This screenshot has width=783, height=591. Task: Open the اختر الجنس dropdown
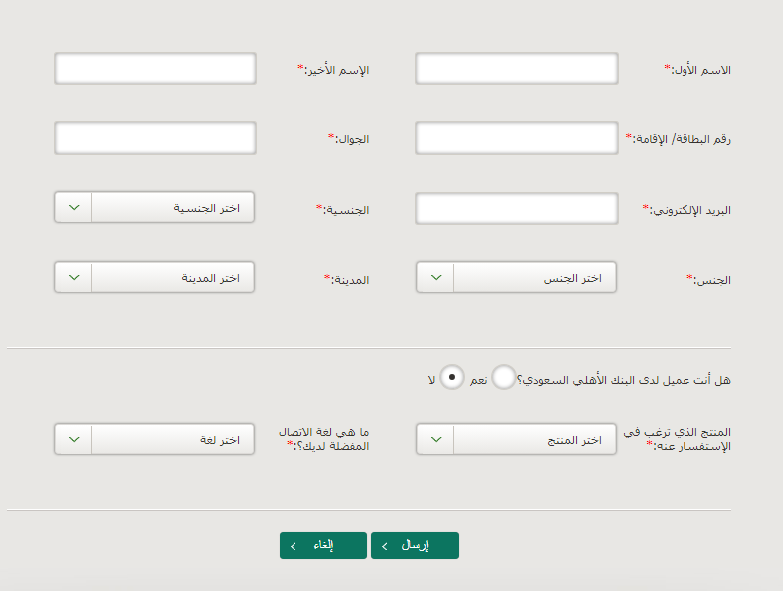point(516,277)
